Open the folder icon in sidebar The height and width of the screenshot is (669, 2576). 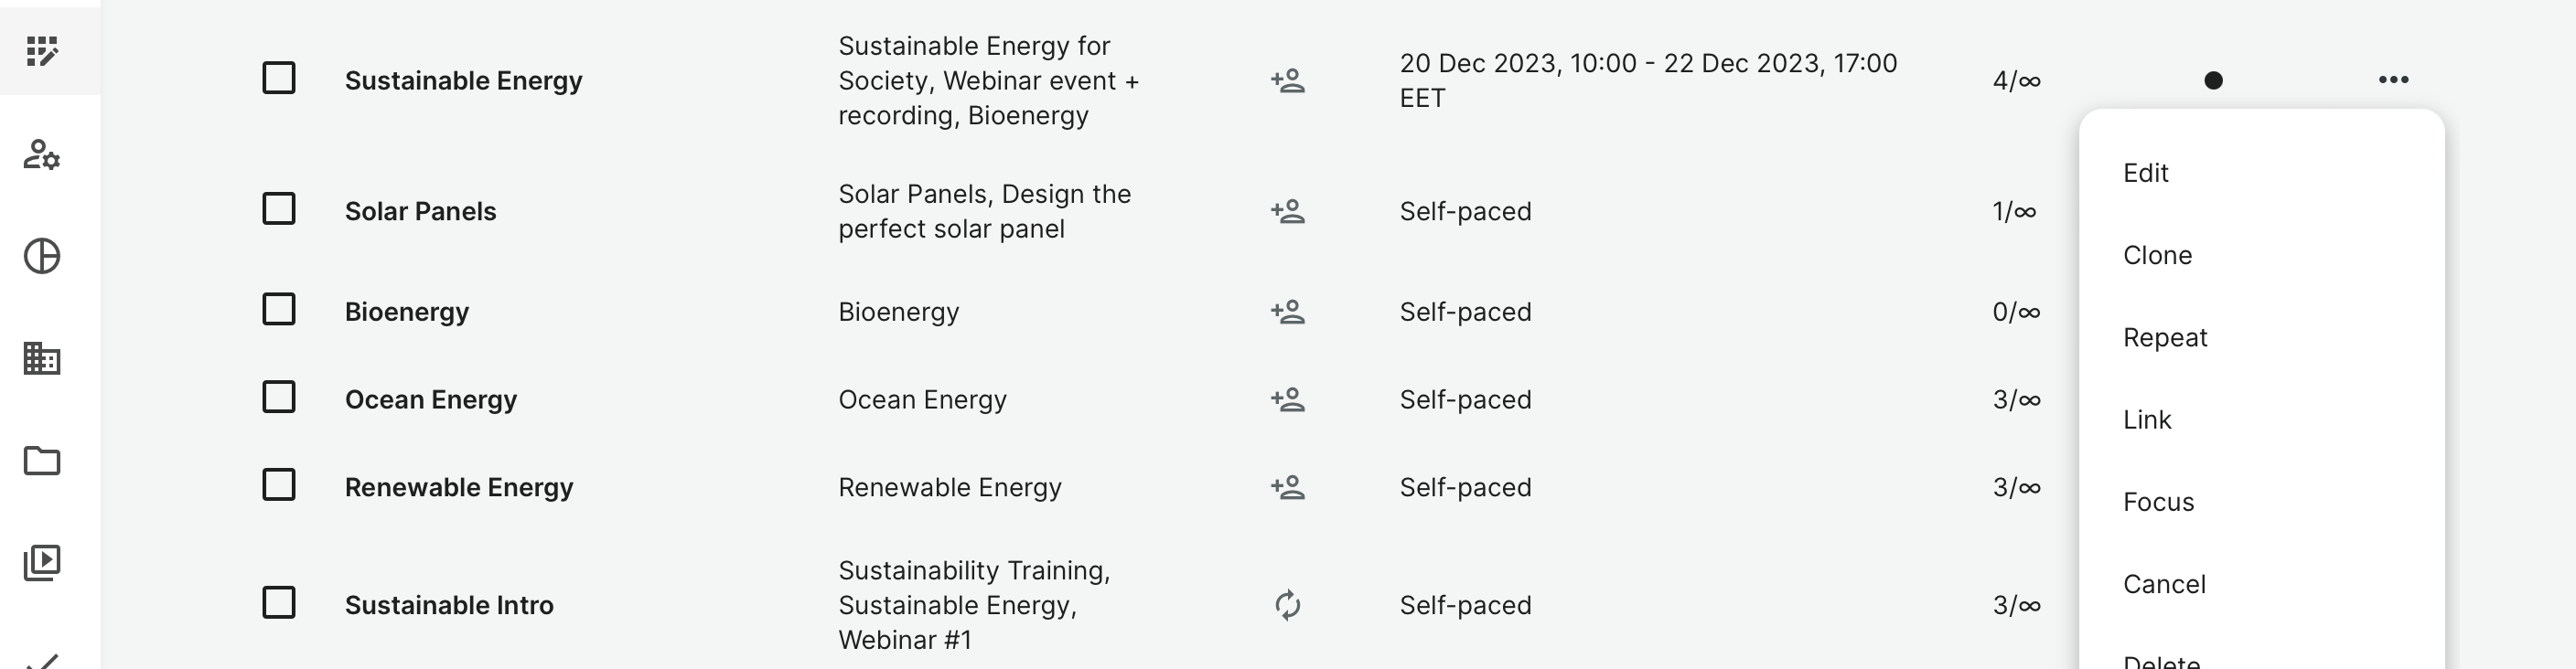[42, 462]
